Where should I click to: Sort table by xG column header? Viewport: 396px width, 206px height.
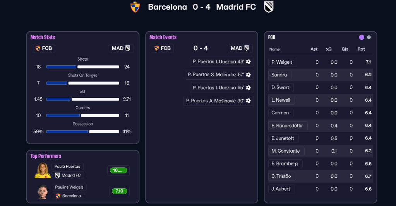click(x=329, y=49)
